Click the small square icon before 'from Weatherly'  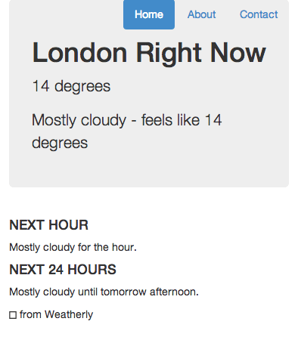[x=13, y=315]
